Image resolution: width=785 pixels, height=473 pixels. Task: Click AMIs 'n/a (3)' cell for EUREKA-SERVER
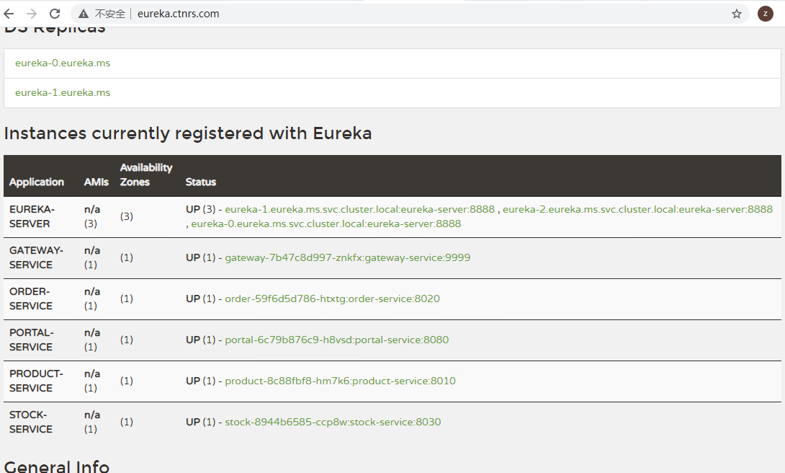click(92, 216)
